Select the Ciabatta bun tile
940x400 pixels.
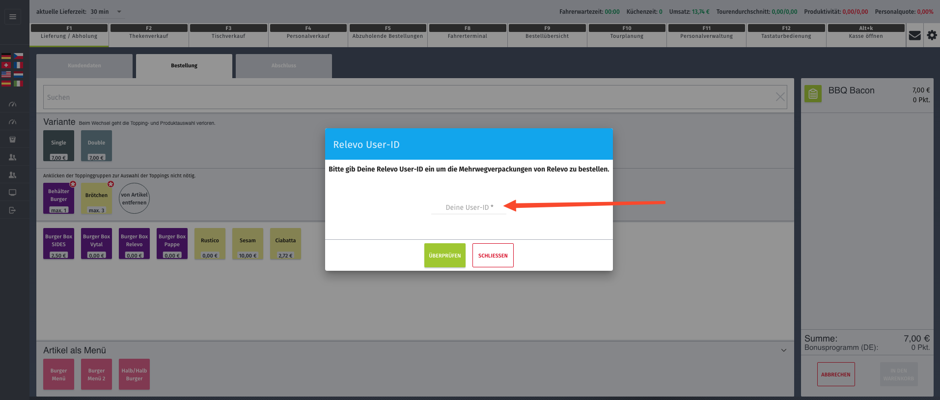pyautogui.click(x=285, y=244)
